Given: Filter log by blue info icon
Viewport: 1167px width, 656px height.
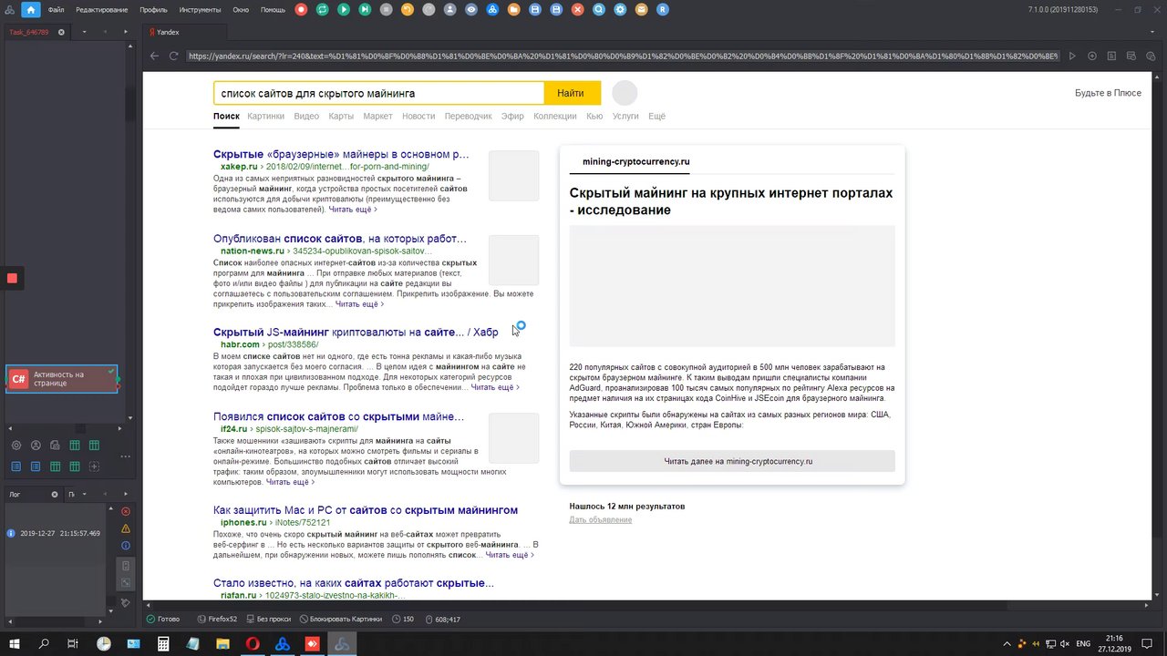Looking at the screenshot, I should [x=126, y=546].
